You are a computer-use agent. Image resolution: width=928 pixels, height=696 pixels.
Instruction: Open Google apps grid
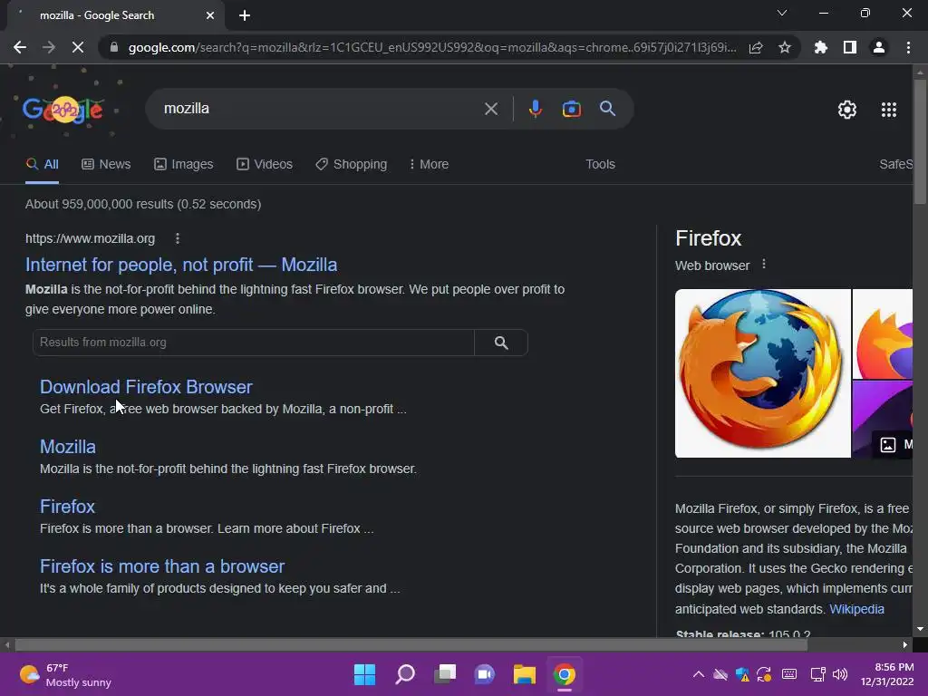click(x=889, y=110)
